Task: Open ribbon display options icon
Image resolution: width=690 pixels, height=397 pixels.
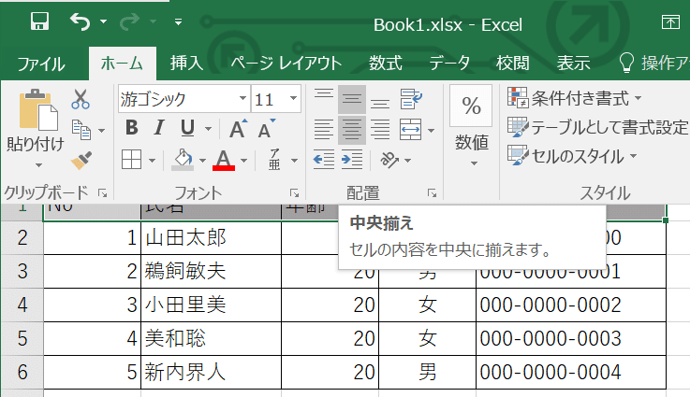Action: coord(670,21)
